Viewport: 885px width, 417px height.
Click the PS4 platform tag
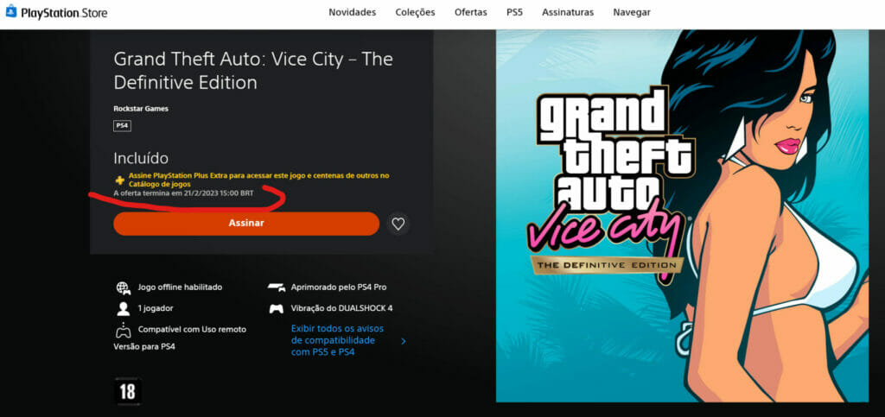tap(122, 126)
